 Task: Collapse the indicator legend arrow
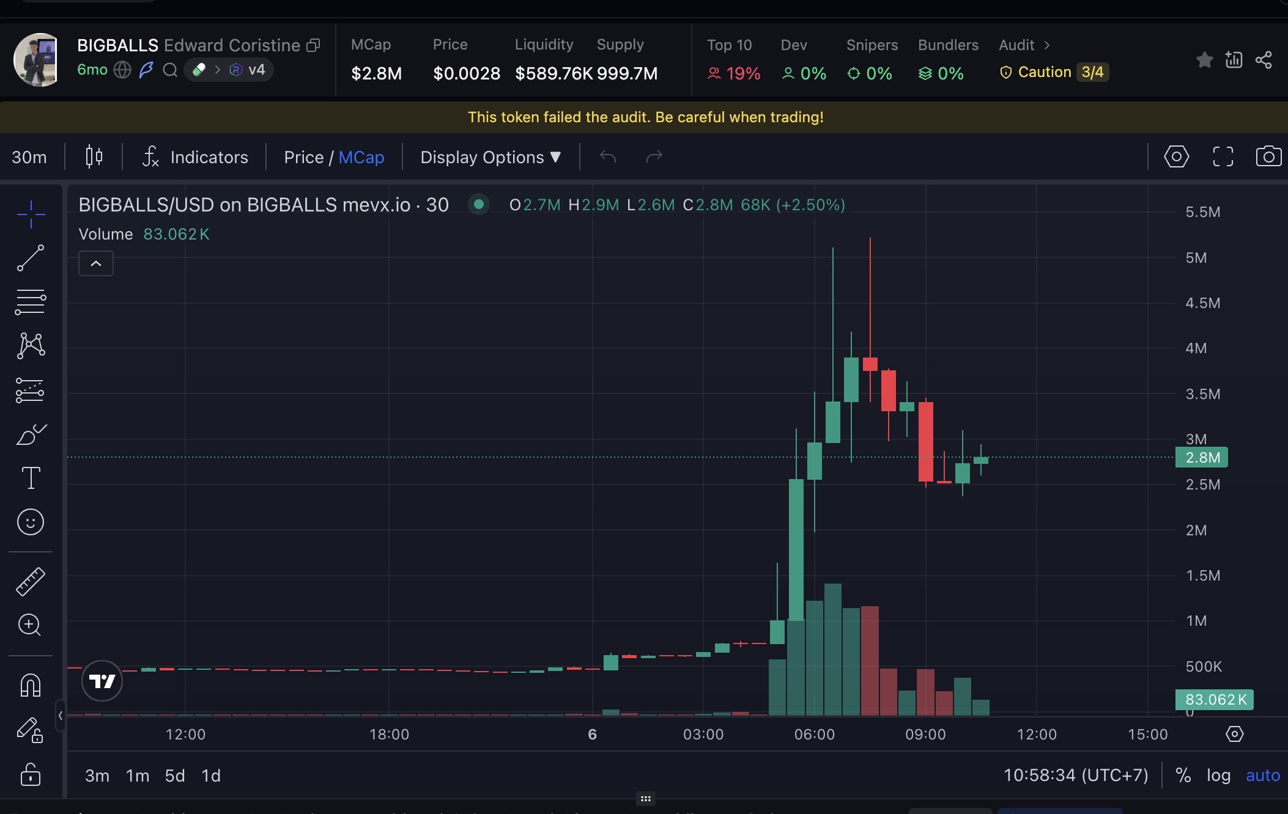tap(96, 263)
